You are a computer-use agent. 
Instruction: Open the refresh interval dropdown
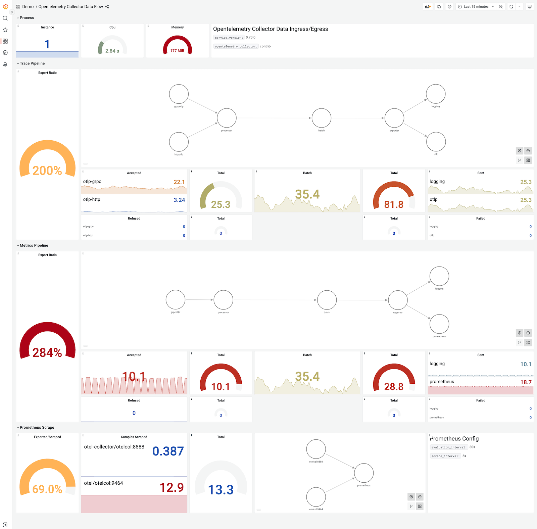520,6
